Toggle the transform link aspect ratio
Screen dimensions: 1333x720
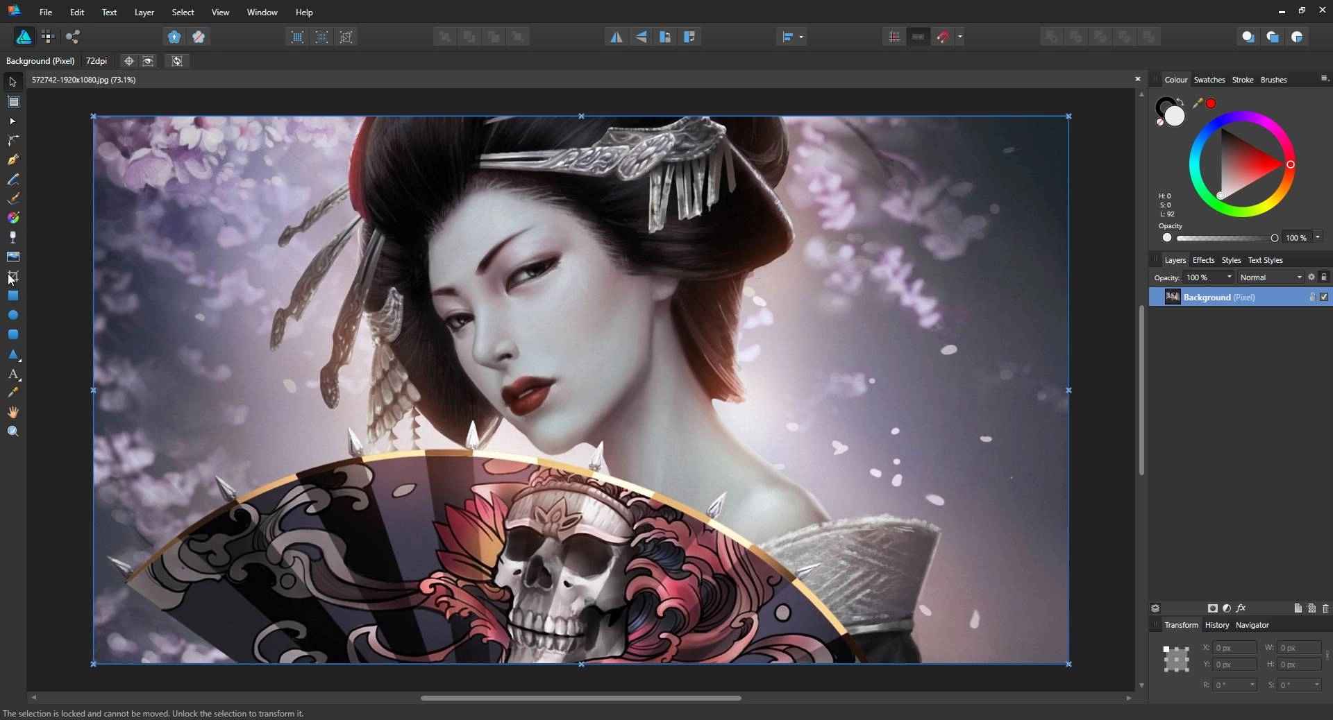click(1327, 655)
